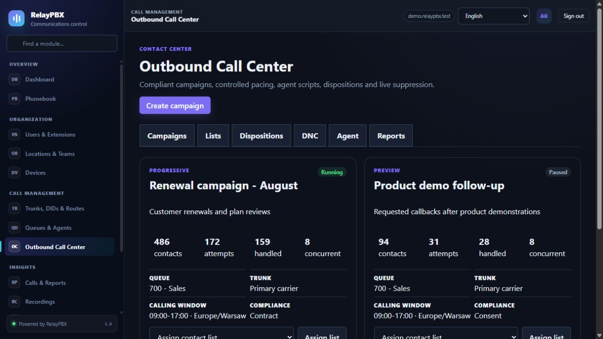Click the demo.relaypbx.test domain pill
This screenshot has height=339, width=603.
point(429,16)
